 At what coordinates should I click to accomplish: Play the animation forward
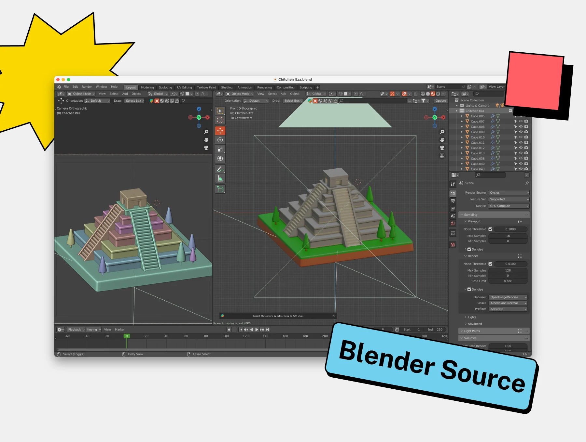coord(257,330)
